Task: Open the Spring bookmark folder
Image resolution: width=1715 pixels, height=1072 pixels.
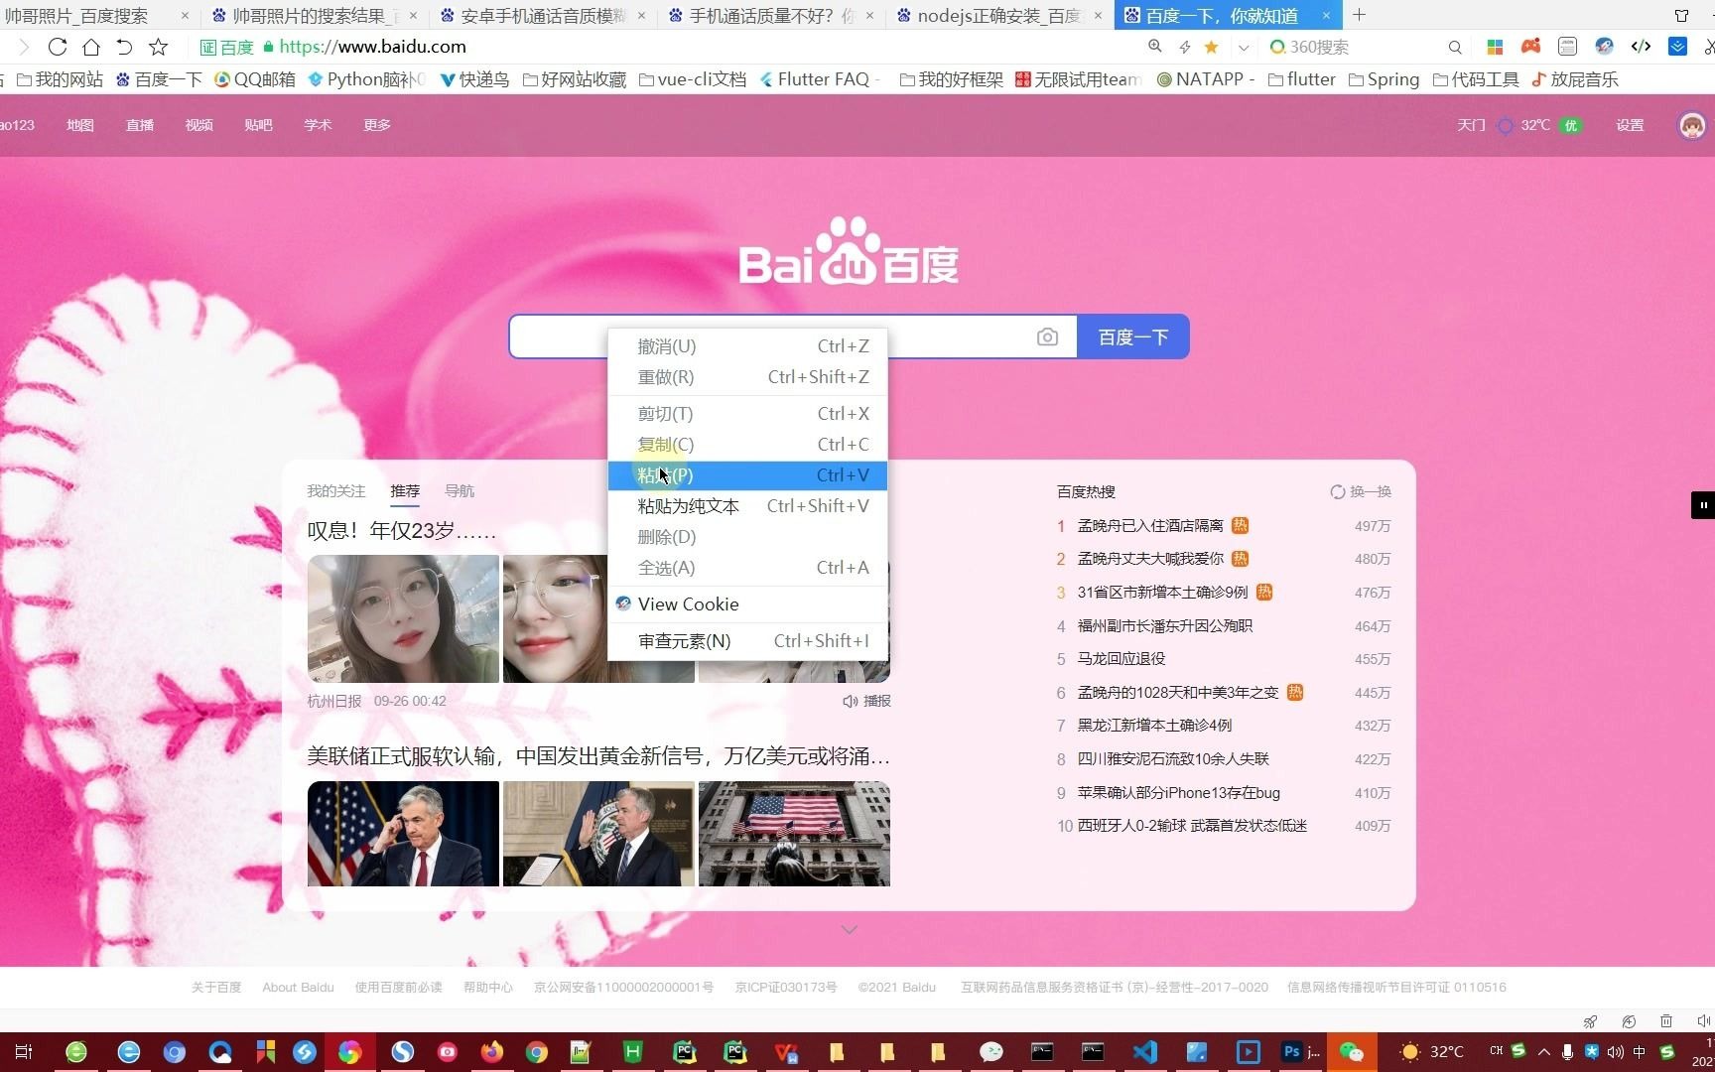Action: [x=1384, y=79]
